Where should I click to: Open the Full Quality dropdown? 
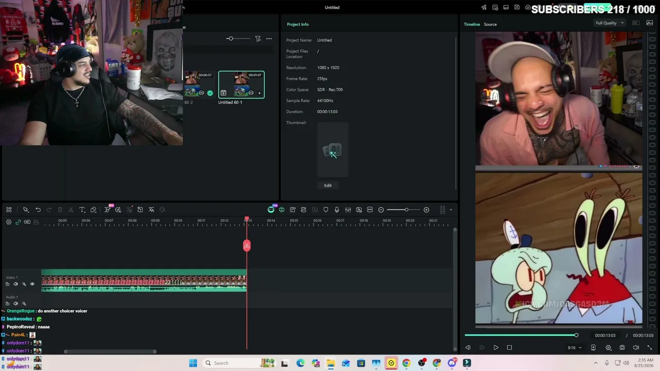[609, 23]
